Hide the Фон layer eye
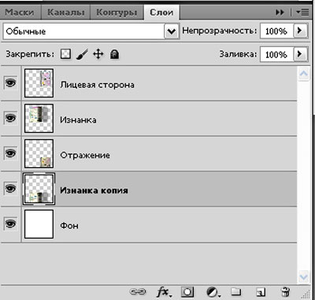This screenshot has height=300, width=315. point(10,224)
